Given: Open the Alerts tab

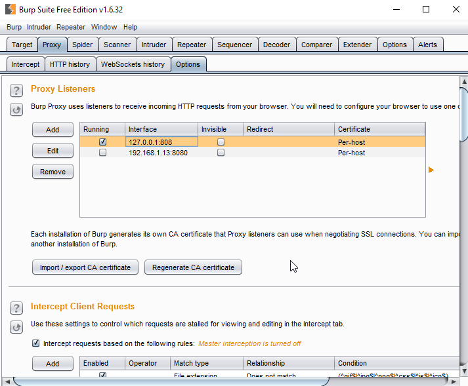Looking at the screenshot, I should click(427, 45).
